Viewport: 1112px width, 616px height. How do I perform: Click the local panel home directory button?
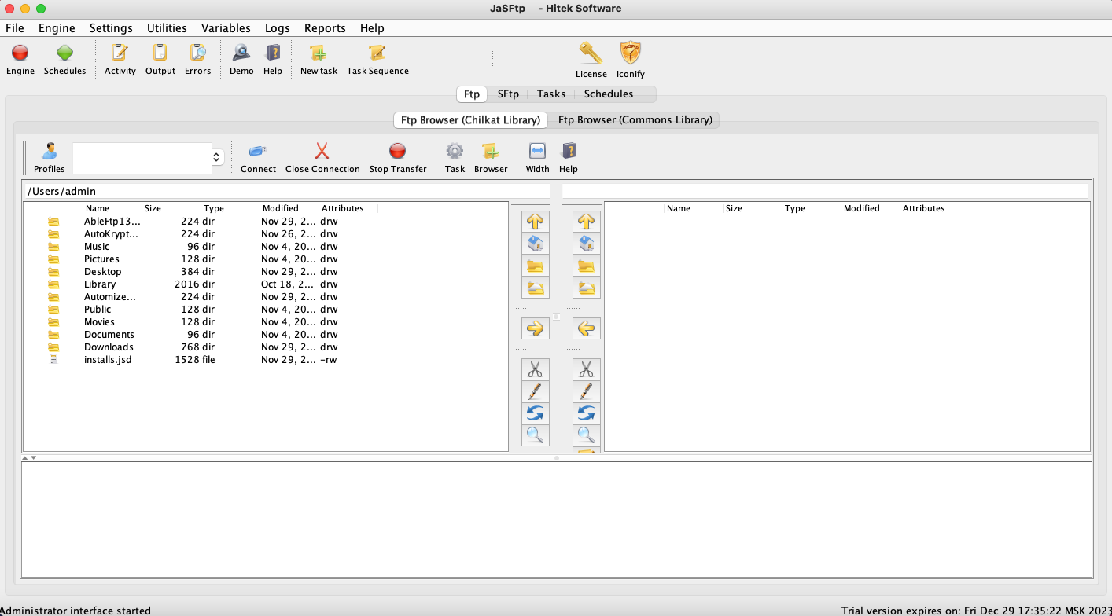click(x=536, y=244)
